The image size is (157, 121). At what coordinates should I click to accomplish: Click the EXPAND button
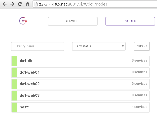click(142, 46)
